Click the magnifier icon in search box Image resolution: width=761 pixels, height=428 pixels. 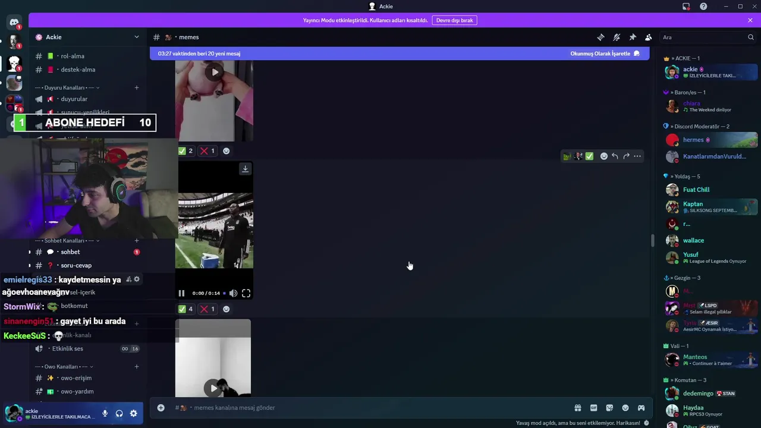750,37
